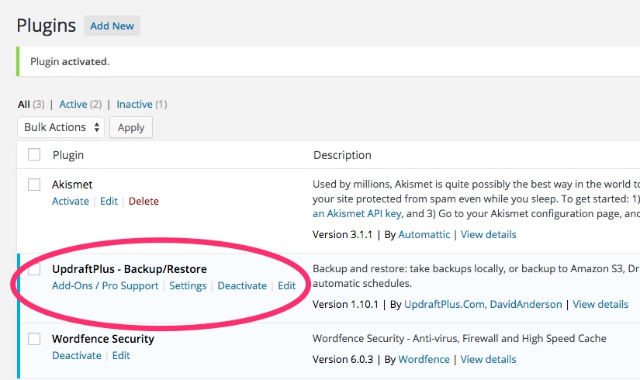
Task: Open the Bulk Actions dropdown
Action: [x=61, y=127]
